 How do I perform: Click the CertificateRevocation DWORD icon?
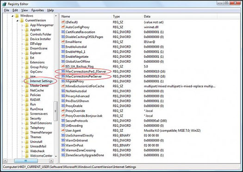coord(63,32)
